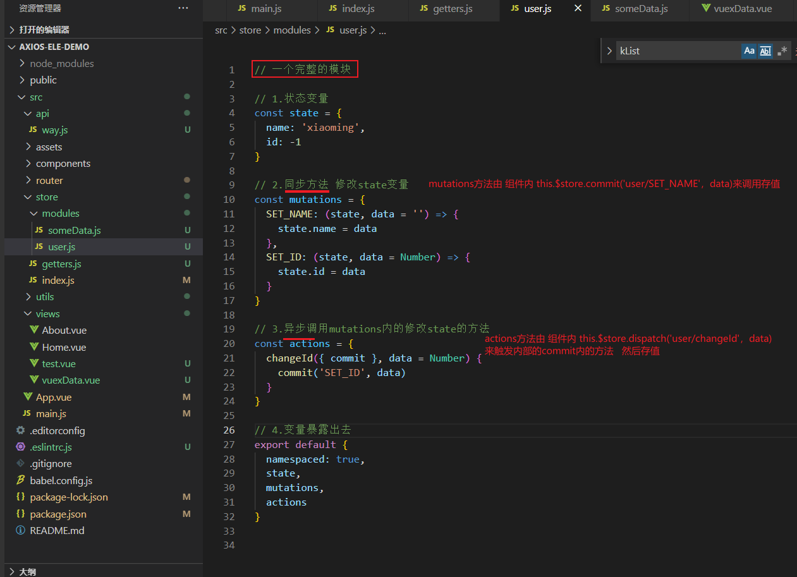The height and width of the screenshot is (577, 797).
Task: Click the "commit('SET_ID', data)" code line
Action: pyautogui.click(x=341, y=372)
